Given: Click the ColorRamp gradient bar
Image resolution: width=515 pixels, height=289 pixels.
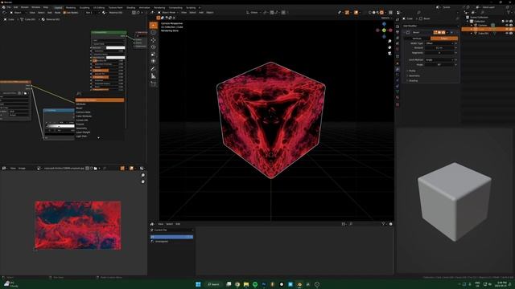Looking at the screenshot, I should [60, 126].
